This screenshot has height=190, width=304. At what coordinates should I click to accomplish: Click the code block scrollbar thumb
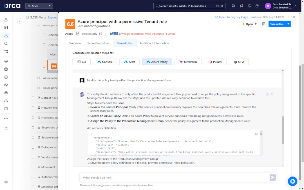[x=261, y=134]
